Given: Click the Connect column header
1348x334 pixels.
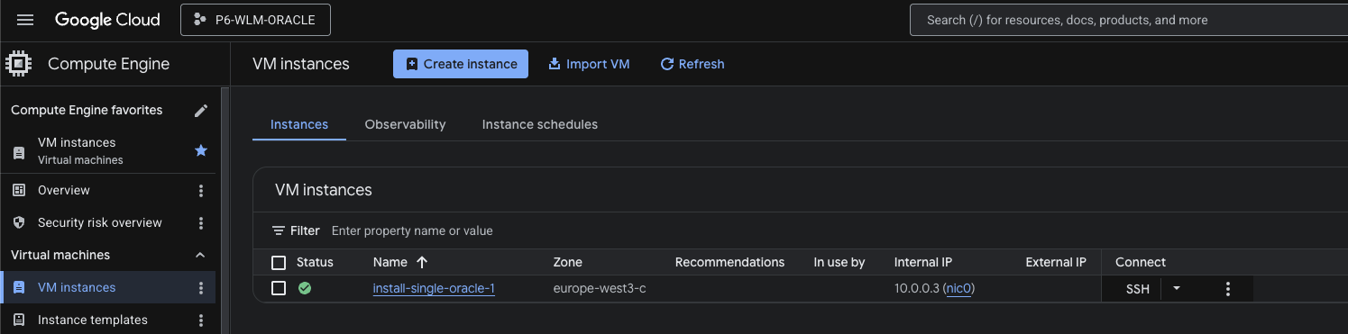Looking at the screenshot, I should click(1141, 262).
